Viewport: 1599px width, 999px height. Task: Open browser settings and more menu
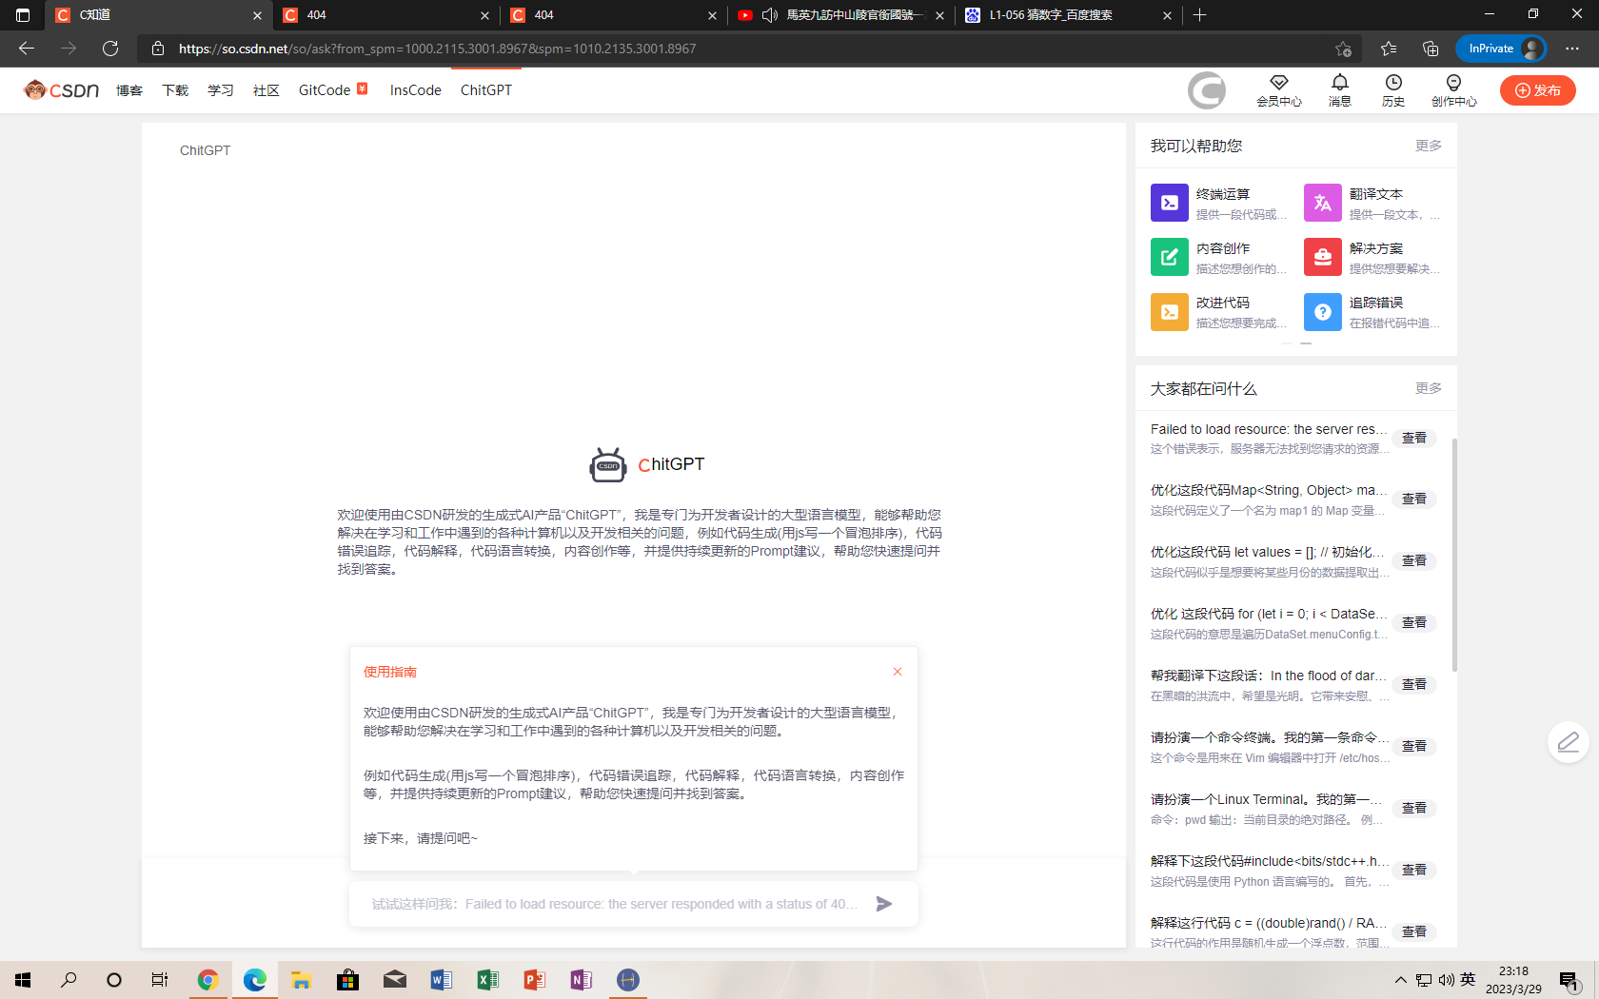click(1572, 49)
